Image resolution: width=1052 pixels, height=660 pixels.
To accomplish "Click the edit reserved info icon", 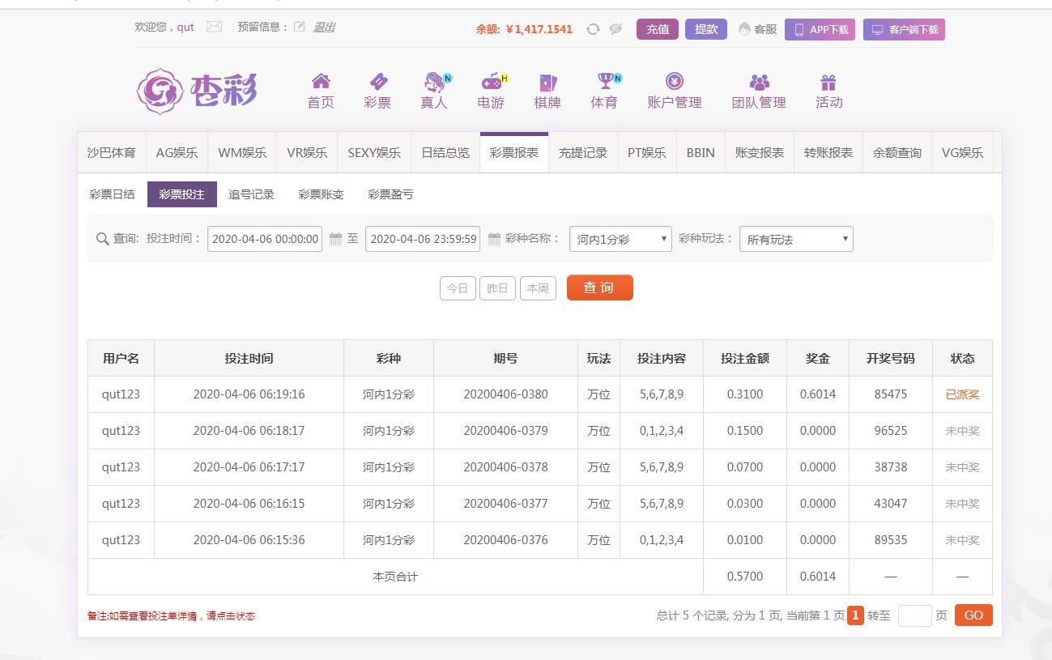I will point(300,27).
